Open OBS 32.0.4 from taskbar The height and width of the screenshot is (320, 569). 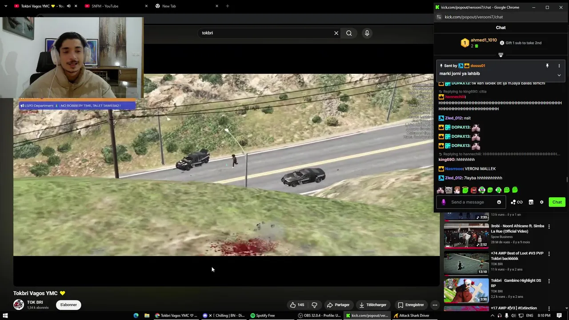(x=319, y=316)
